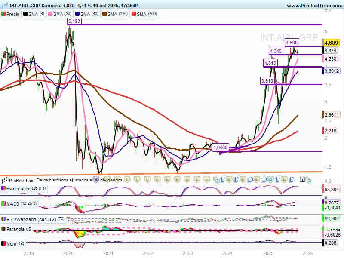The width and height of the screenshot is (344, 258).
Task: Select the 1,6480 support line label
Action: (220, 147)
